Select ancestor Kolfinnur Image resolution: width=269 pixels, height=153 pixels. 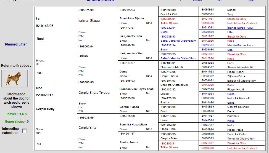click(x=233, y=116)
